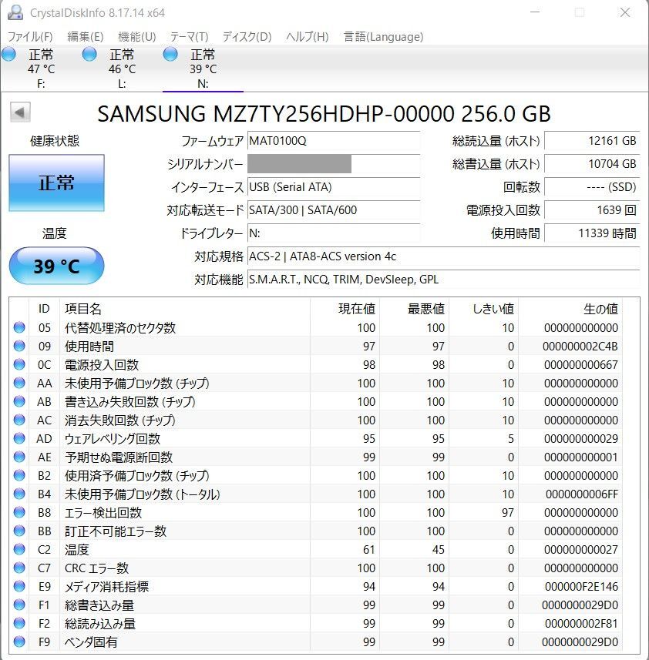
Task: Click power on count value 1639 回
Action: point(592,210)
